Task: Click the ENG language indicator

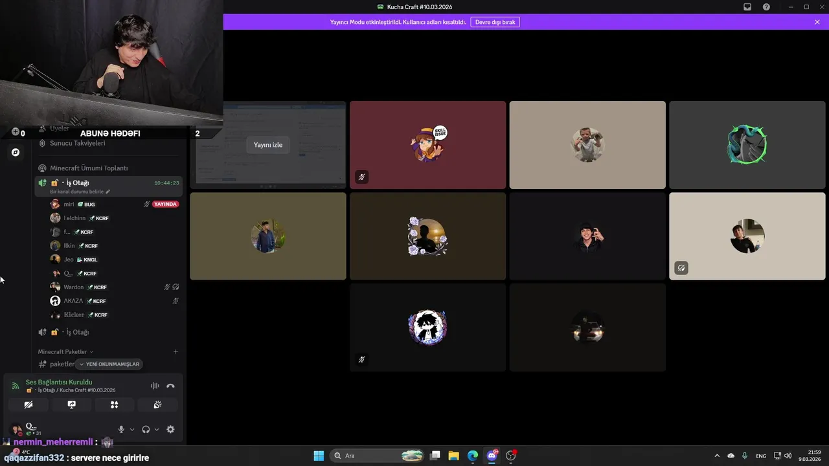Action: pos(761,456)
